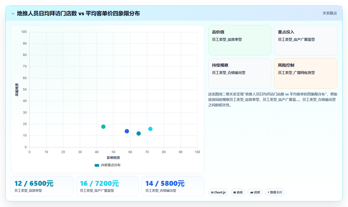Click the 内容重点分布 legend label

(x=111, y=165)
